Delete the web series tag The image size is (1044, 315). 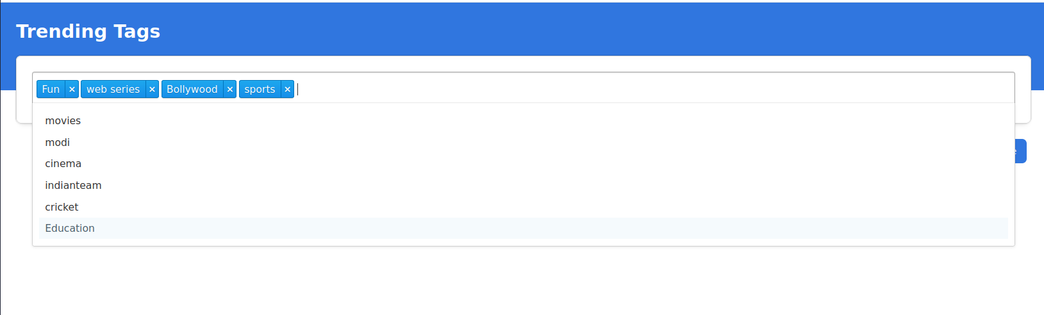(x=152, y=90)
